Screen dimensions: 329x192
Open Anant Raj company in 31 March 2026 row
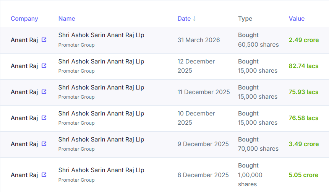pos(24,40)
